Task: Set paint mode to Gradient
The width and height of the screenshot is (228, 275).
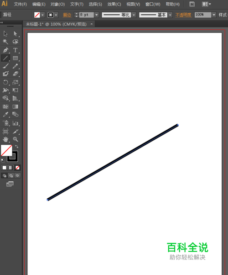Action: (11, 168)
